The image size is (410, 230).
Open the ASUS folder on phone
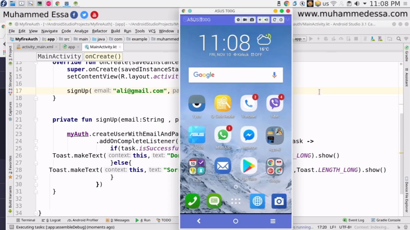197,170
